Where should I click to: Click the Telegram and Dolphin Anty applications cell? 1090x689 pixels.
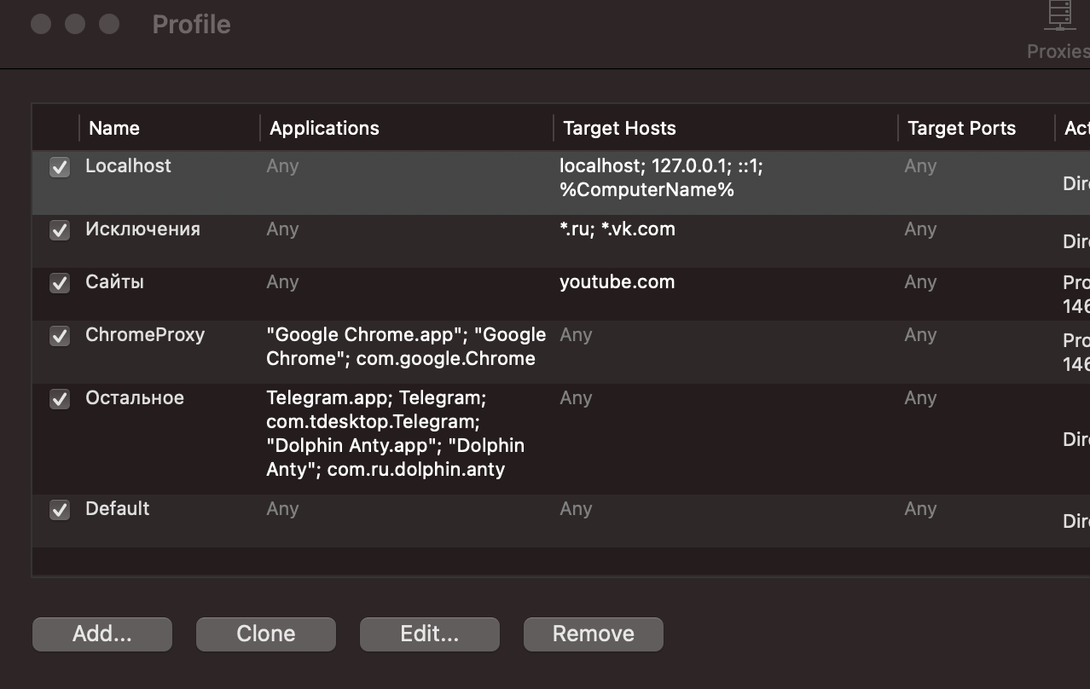[395, 433]
